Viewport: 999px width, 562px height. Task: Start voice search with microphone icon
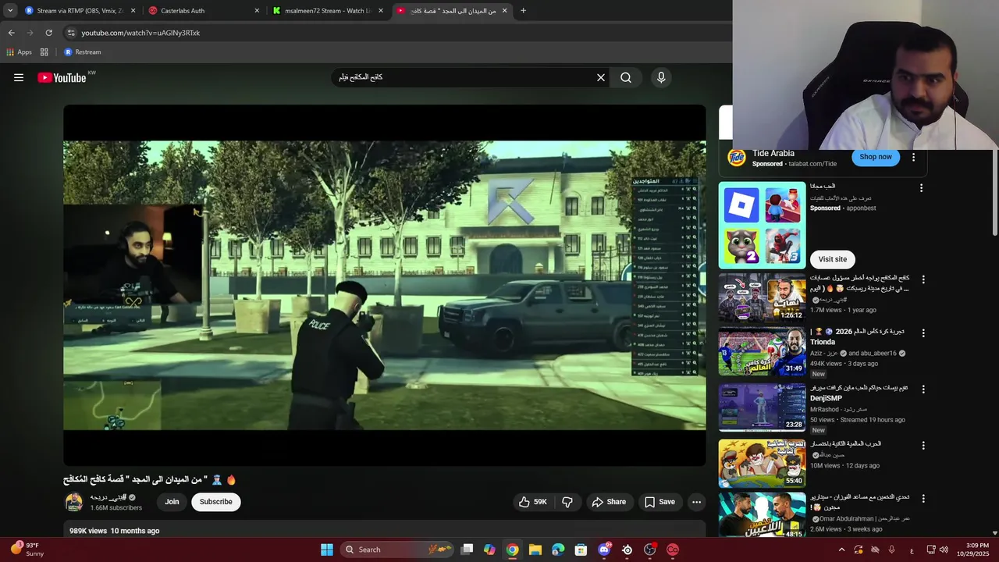661,77
